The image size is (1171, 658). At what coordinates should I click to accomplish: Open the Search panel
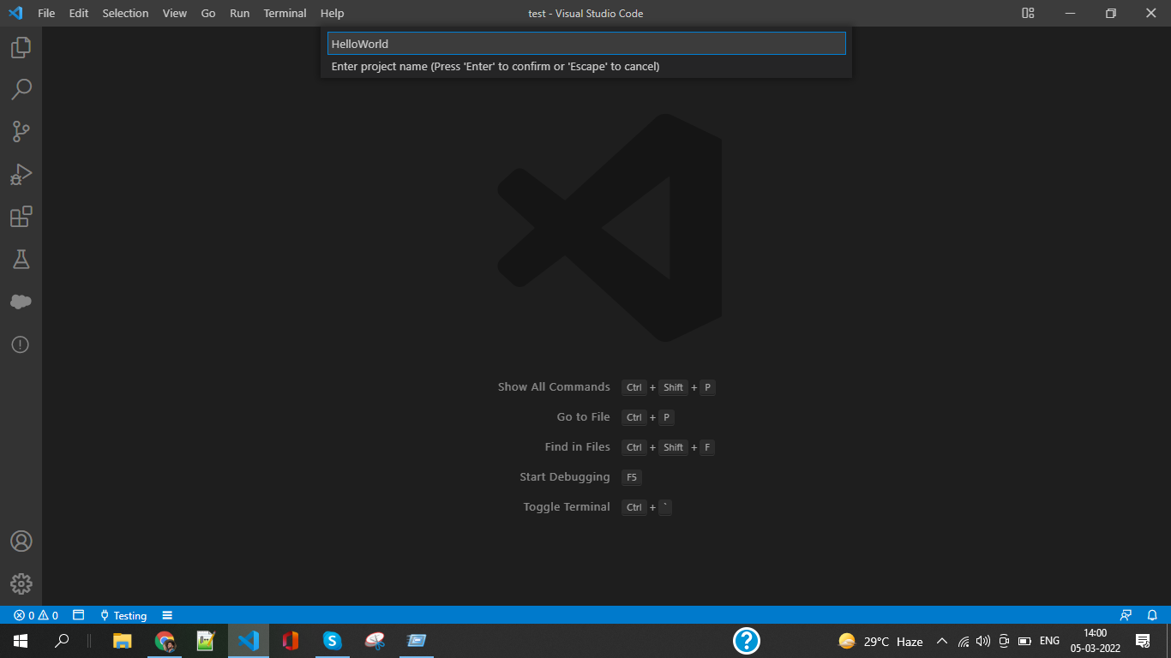click(21, 89)
